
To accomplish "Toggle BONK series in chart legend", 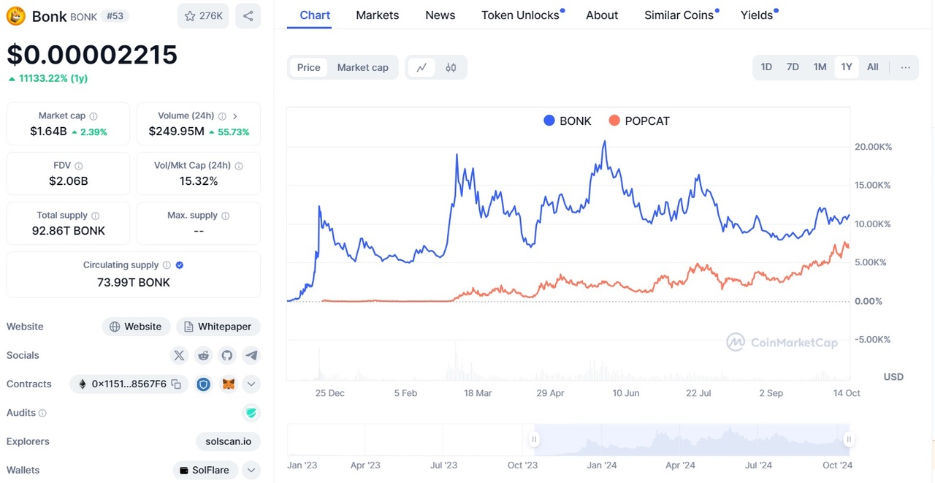I will coord(568,121).
